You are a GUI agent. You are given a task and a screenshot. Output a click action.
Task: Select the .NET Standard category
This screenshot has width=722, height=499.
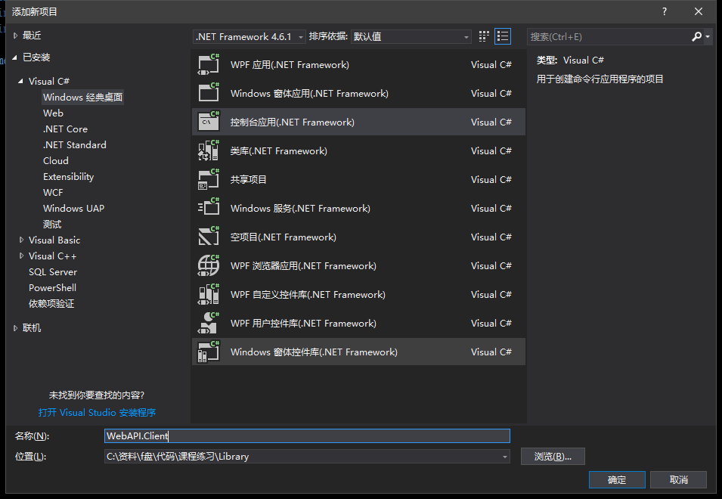[x=75, y=145]
